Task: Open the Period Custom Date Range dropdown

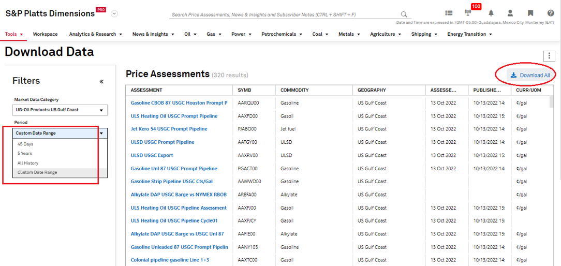Action: [60, 133]
